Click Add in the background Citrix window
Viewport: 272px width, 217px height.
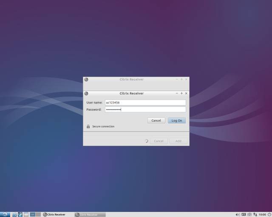click(x=178, y=141)
